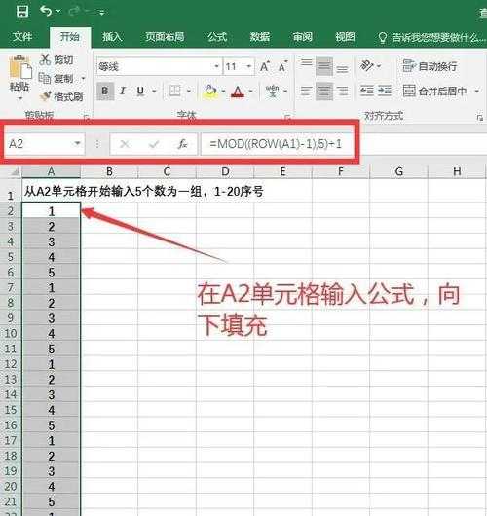This screenshot has height=516, width=487.
Task: Click the Redo arrow icon
Action: 74,11
